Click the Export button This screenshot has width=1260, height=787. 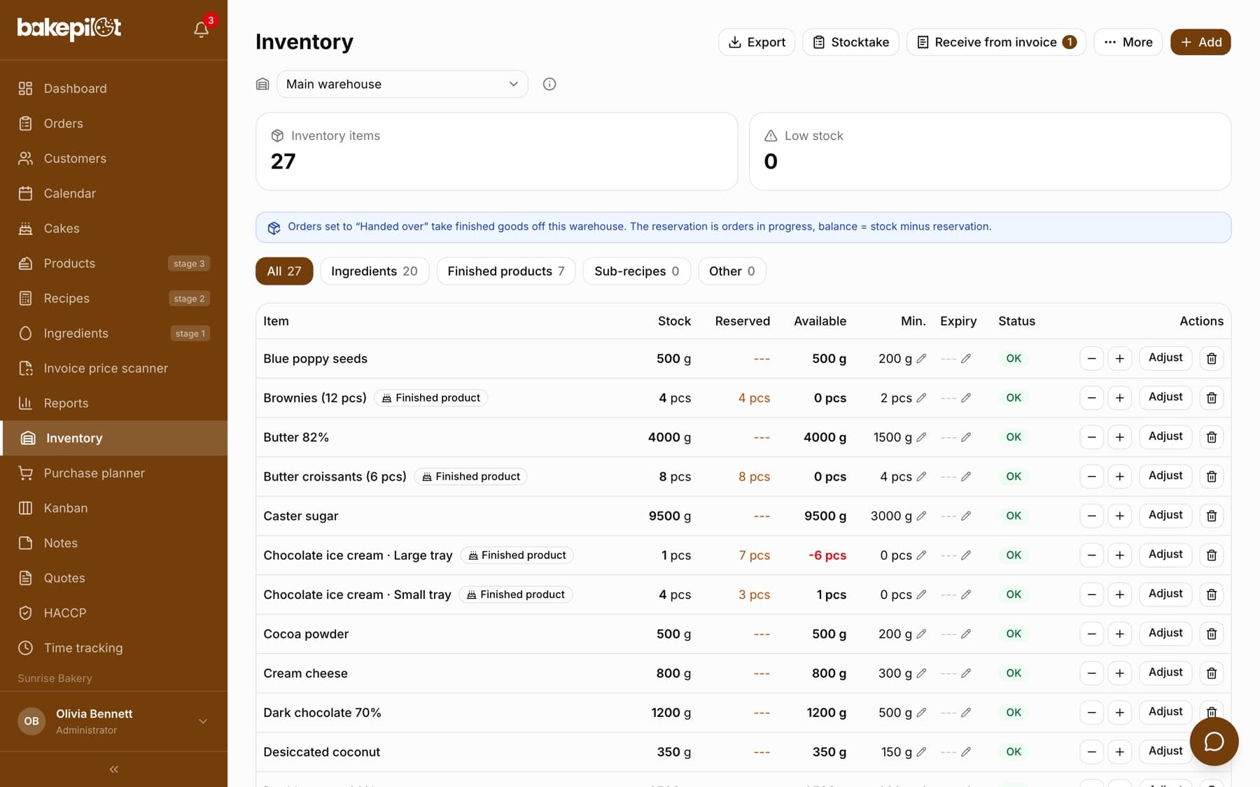[x=757, y=42]
